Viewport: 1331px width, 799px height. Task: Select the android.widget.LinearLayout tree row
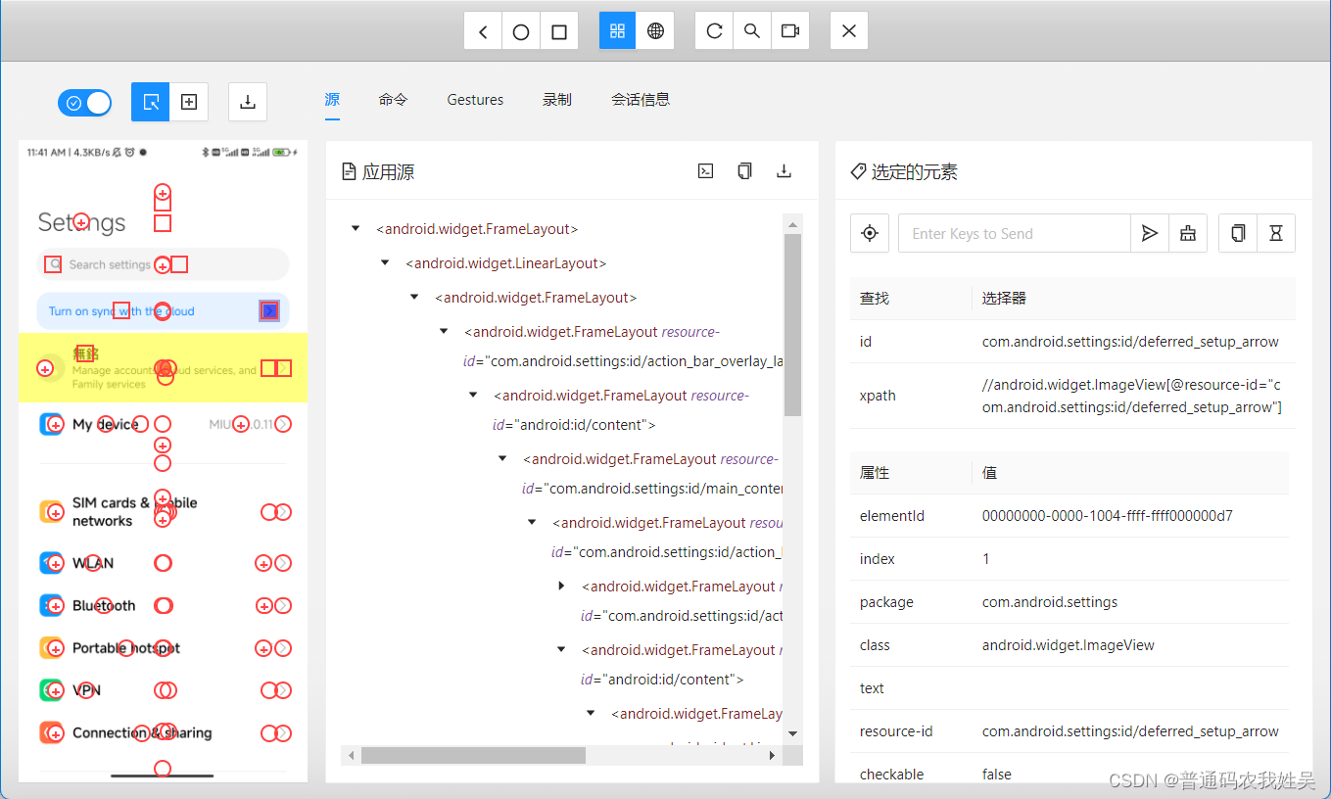click(x=506, y=263)
